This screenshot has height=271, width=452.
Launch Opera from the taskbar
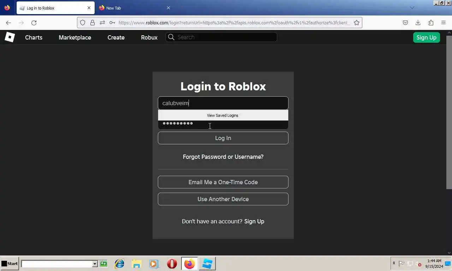172,264
